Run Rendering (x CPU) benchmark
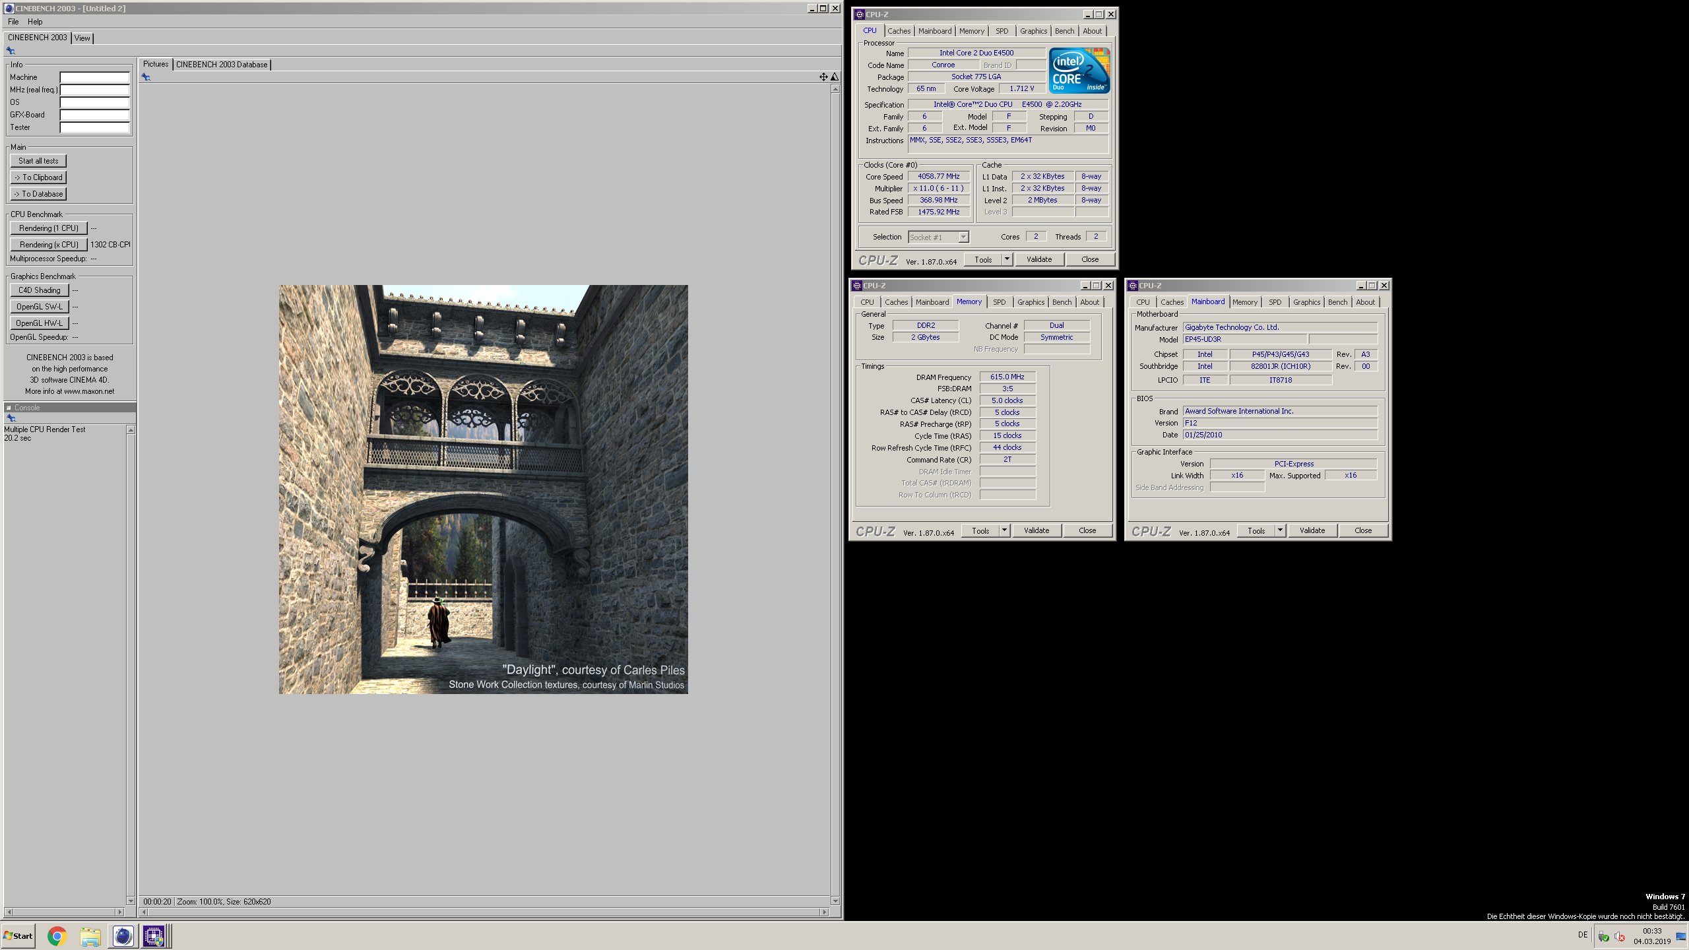Viewport: 1689px width, 950px height. pos(49,245)
